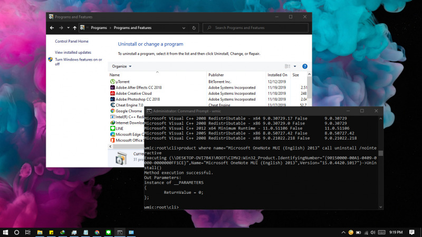Open Turn Windows features on or off
Image resolution: width=422 pixels, height=237 pixels.
tap(78, 62)
